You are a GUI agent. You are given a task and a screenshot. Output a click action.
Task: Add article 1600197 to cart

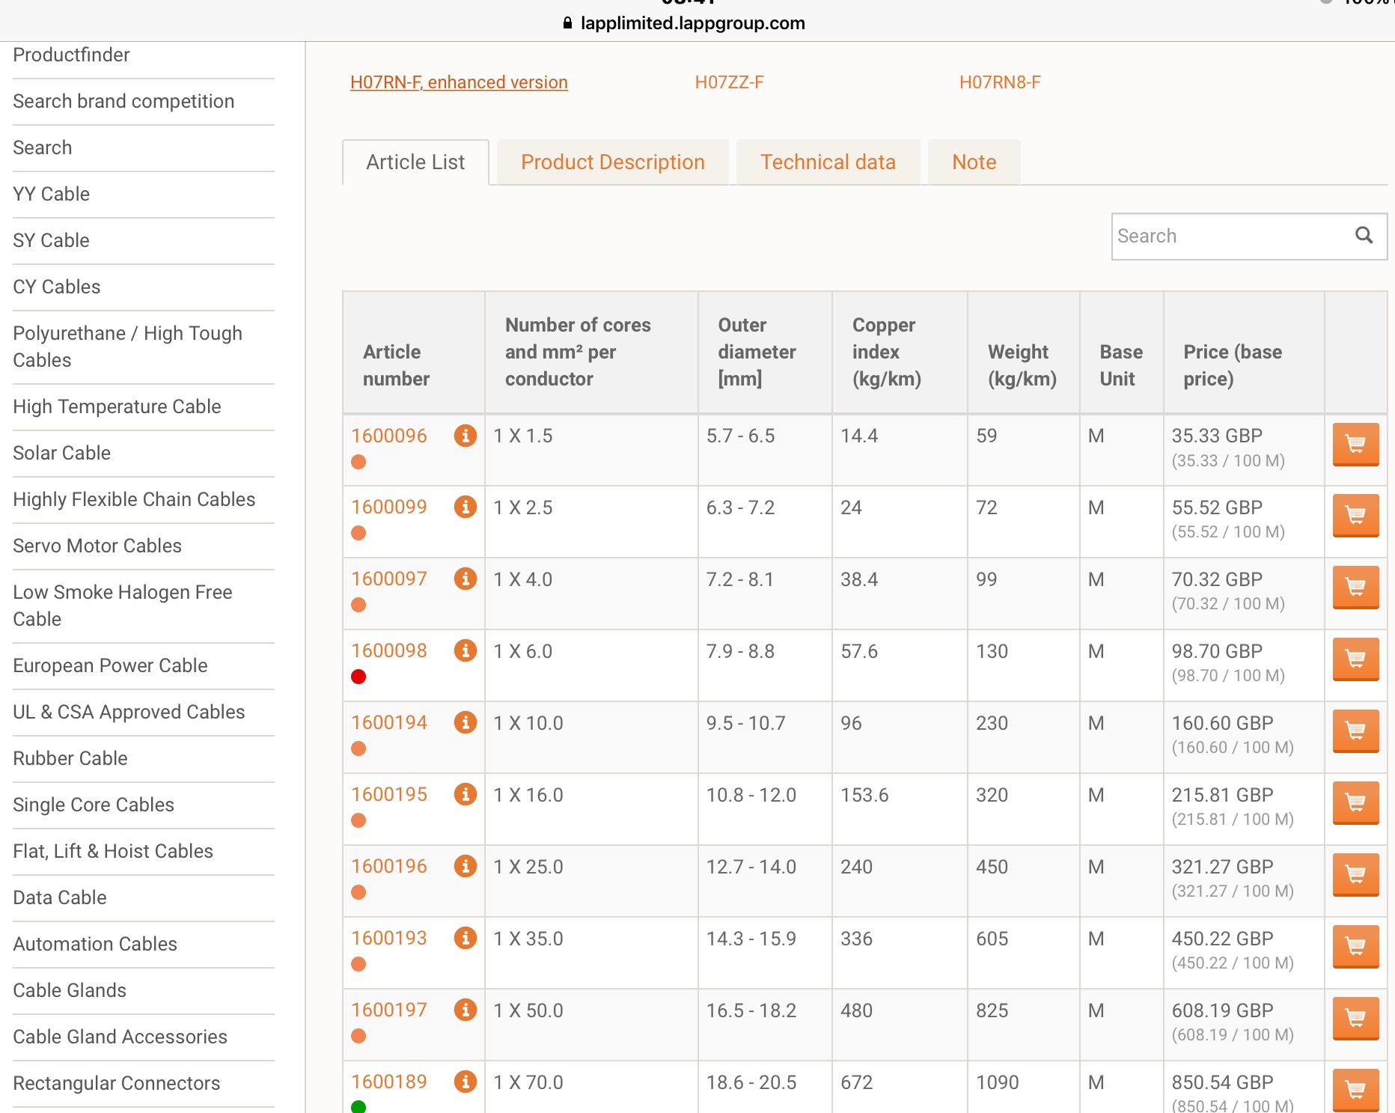[x=1355, y=1018]
